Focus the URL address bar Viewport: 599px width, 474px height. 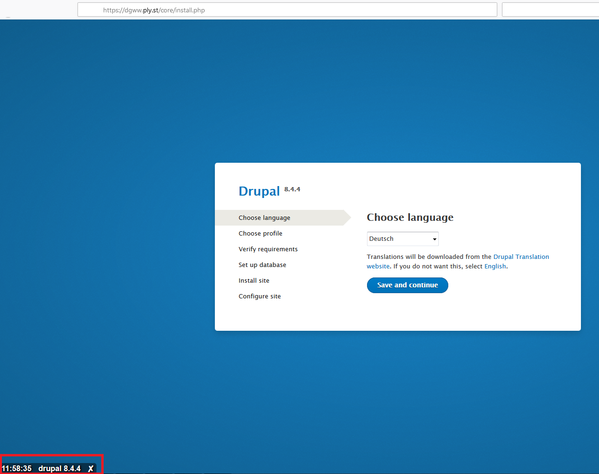(x=287, y=10)
